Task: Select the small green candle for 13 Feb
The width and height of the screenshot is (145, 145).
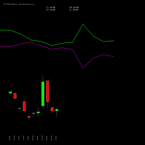Action: coord(10,93)
